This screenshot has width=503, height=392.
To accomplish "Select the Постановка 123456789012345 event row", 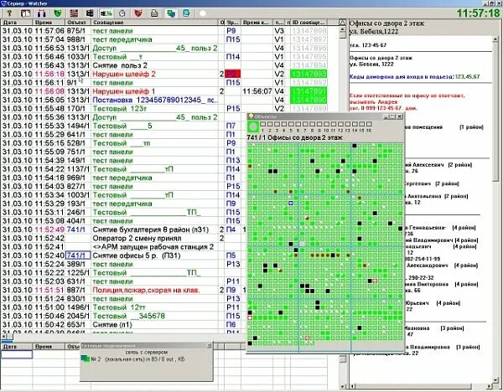I will pyautogui.click(x=163, y=100).
